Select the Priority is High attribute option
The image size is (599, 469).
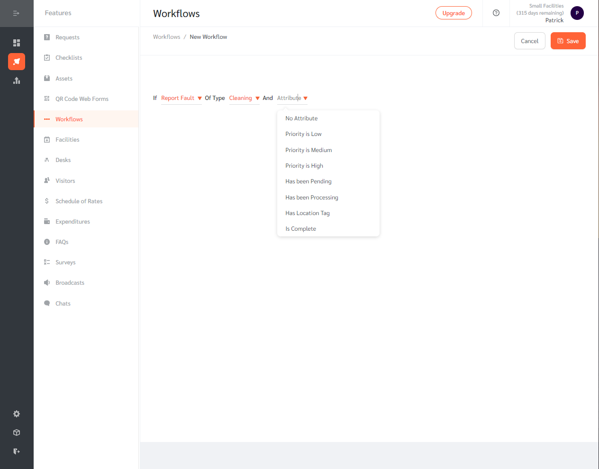point(304,165)
